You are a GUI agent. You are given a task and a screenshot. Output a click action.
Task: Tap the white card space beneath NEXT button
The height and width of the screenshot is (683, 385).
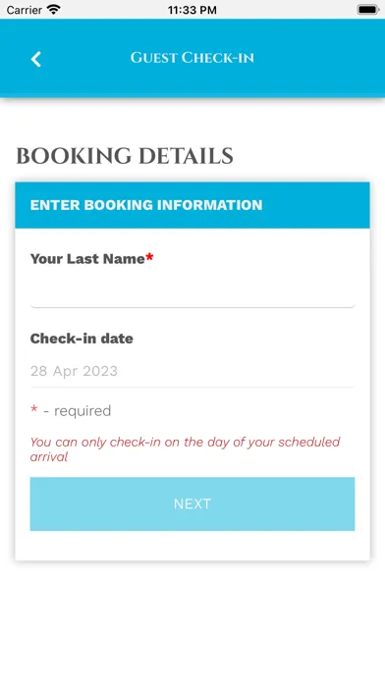[192, 546]
